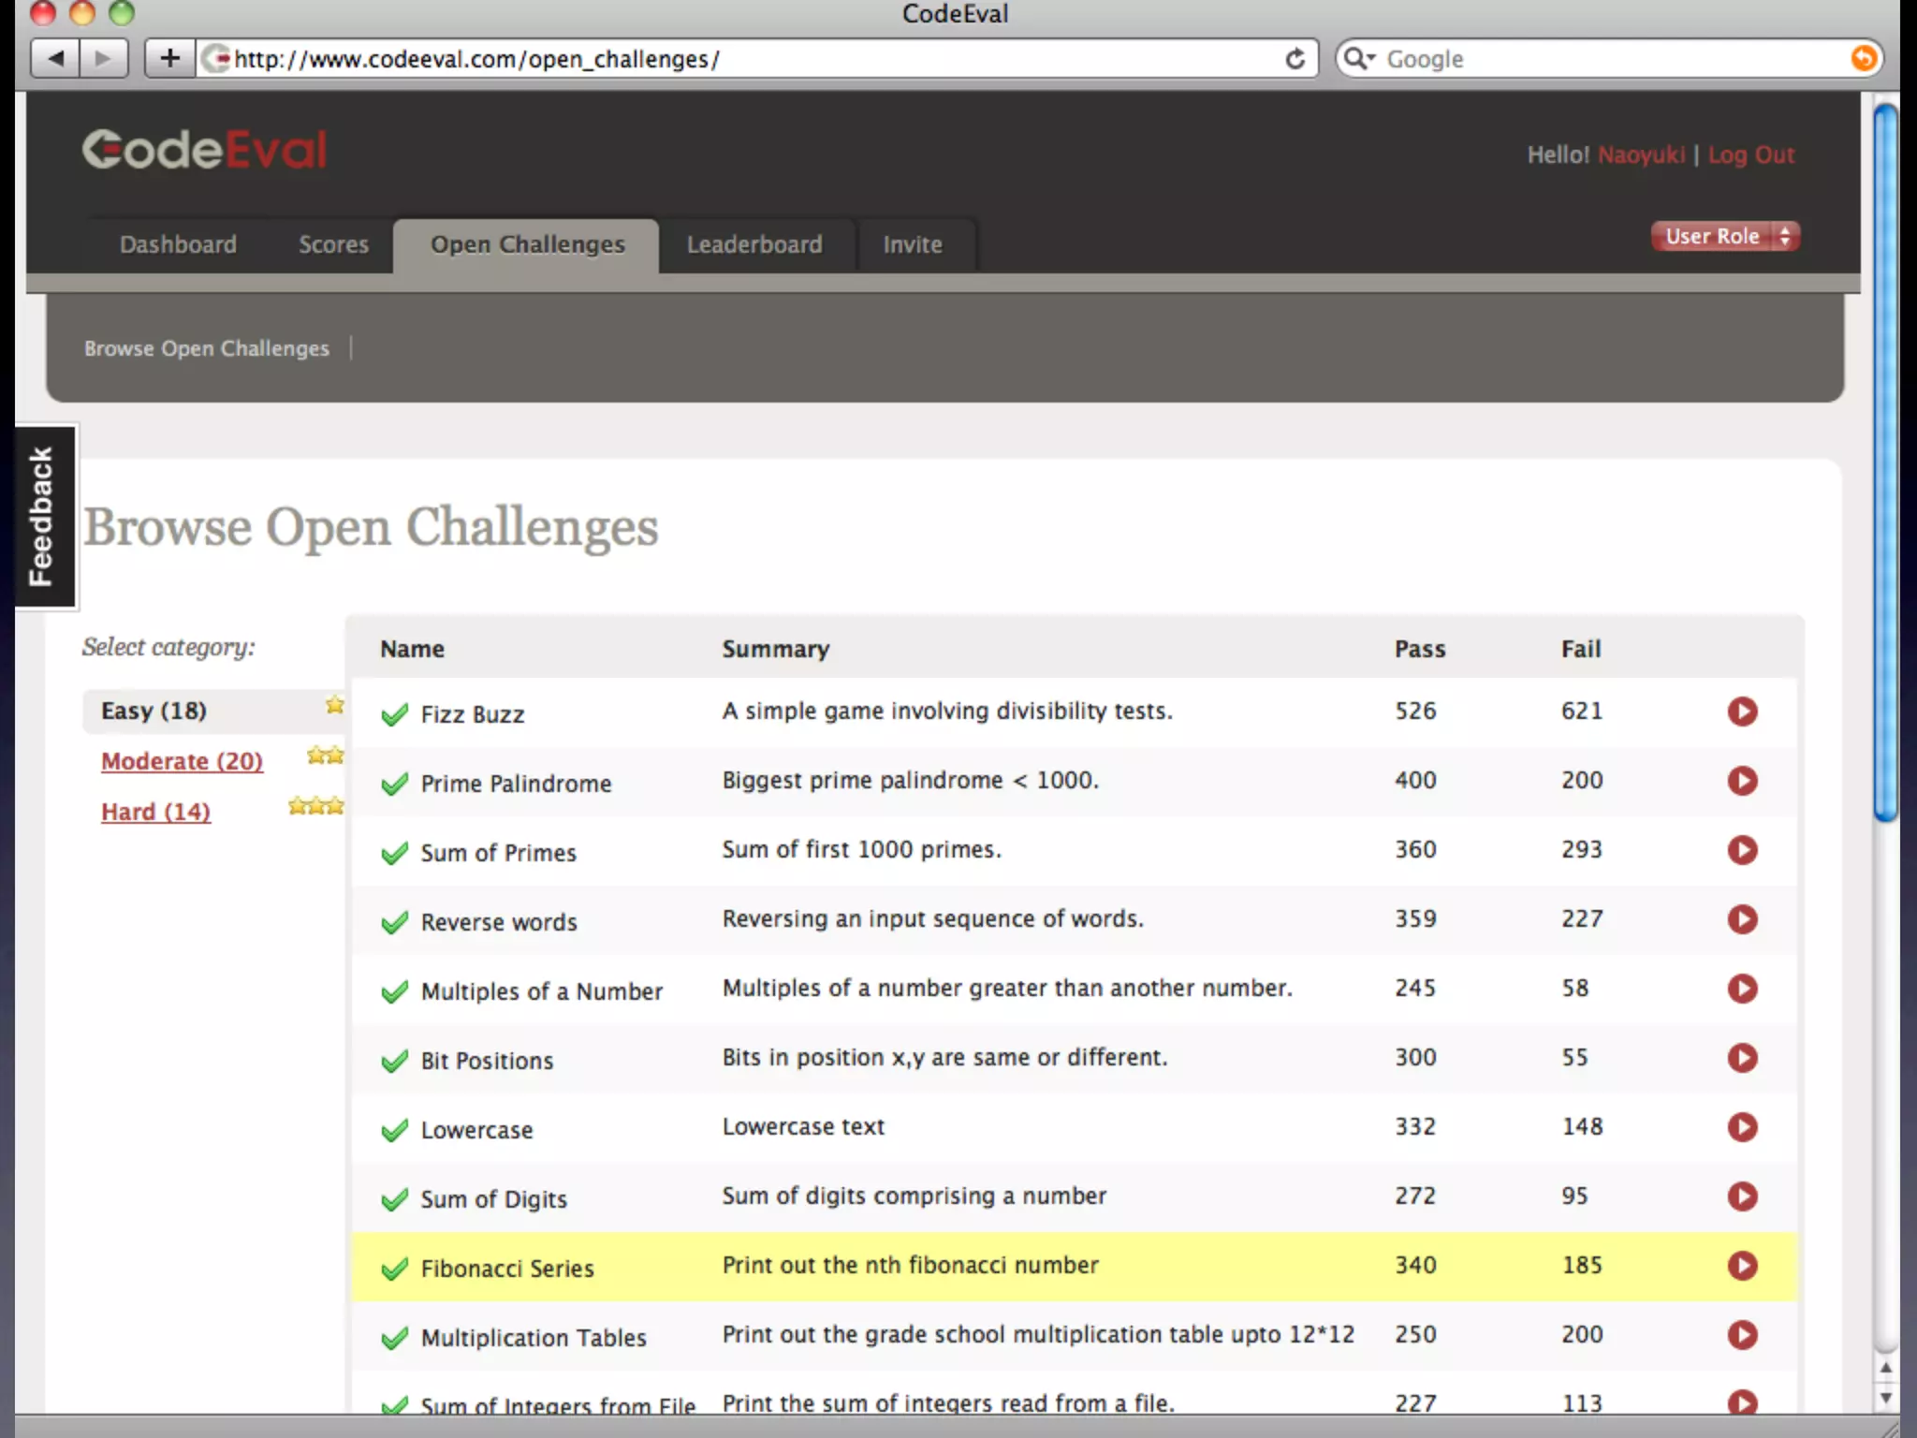
Task: Click the green checkmark beside Prime Palindrome
Action: point(395,785)
